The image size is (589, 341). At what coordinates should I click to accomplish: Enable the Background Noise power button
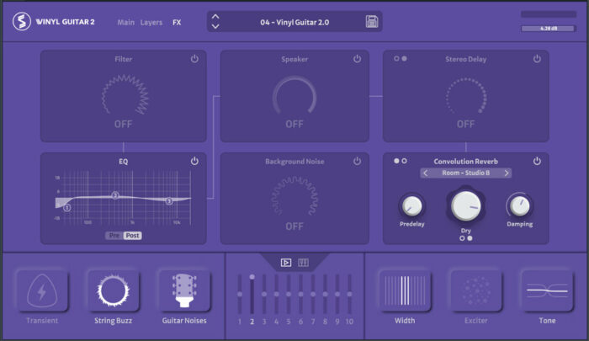tap(357, 161)
